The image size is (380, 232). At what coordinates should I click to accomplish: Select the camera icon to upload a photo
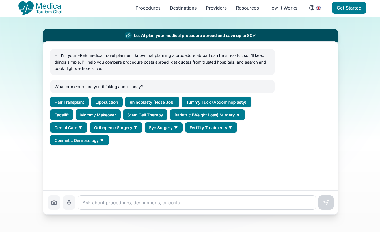[54, 203]
